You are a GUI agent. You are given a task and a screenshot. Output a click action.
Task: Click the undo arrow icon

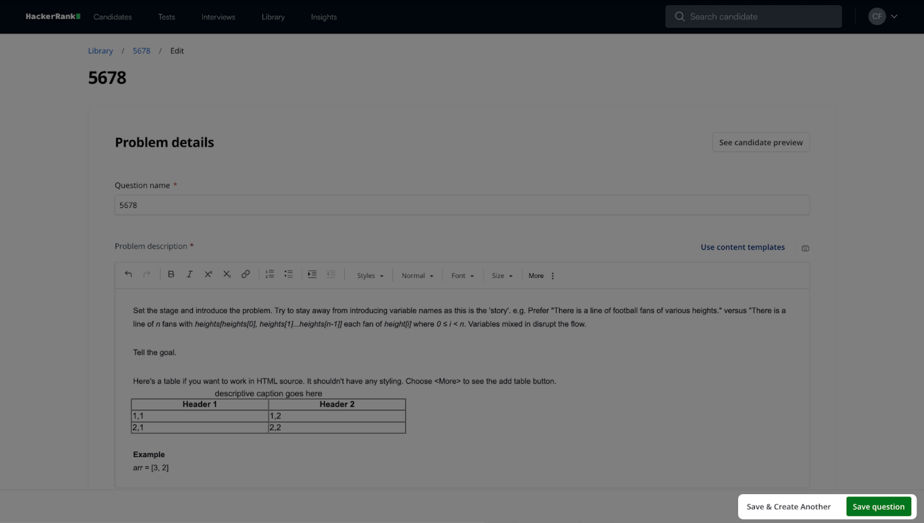(128, 275)
